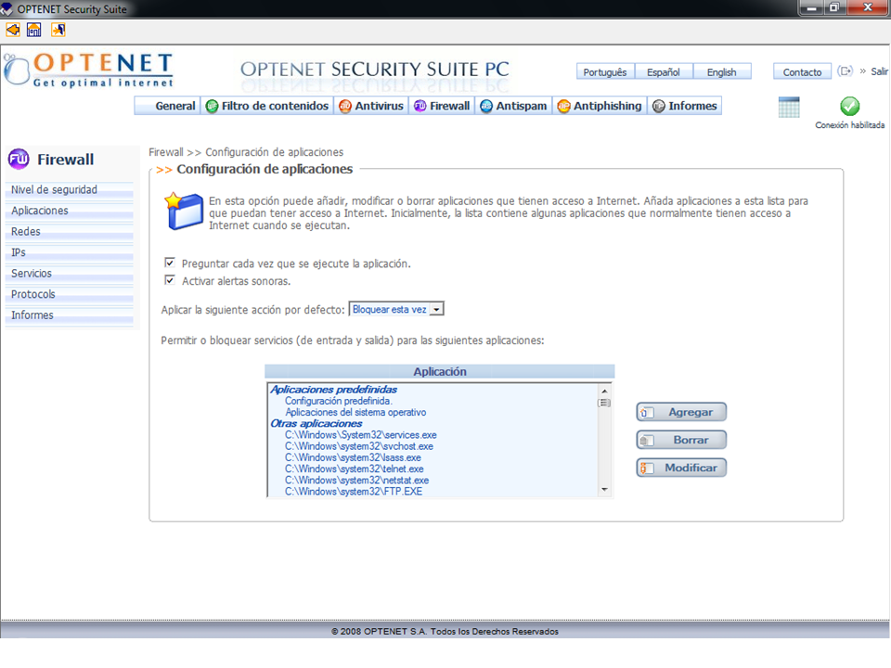The width and height of the screenshot is (891, 668).
Task: Disable Activar alertas sonoras checkbox
Action: pyautogui.click(x=170, y=280)
